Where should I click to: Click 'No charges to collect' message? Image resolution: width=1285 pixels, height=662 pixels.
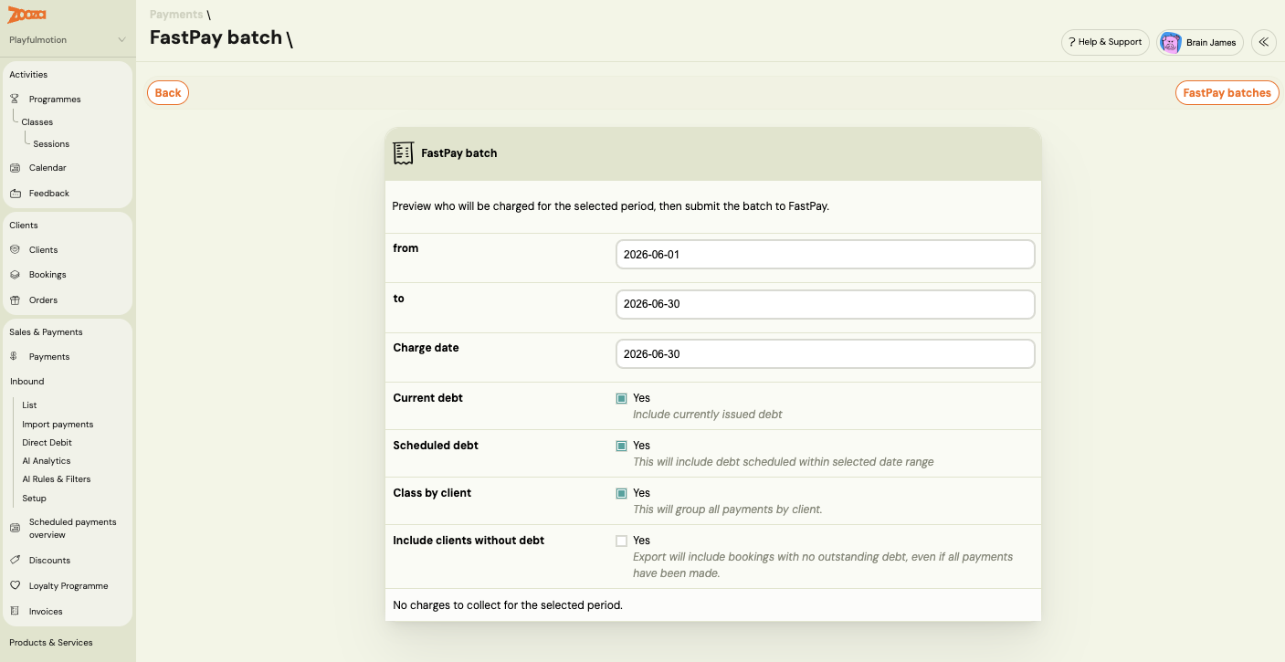(x=508, y=604)
